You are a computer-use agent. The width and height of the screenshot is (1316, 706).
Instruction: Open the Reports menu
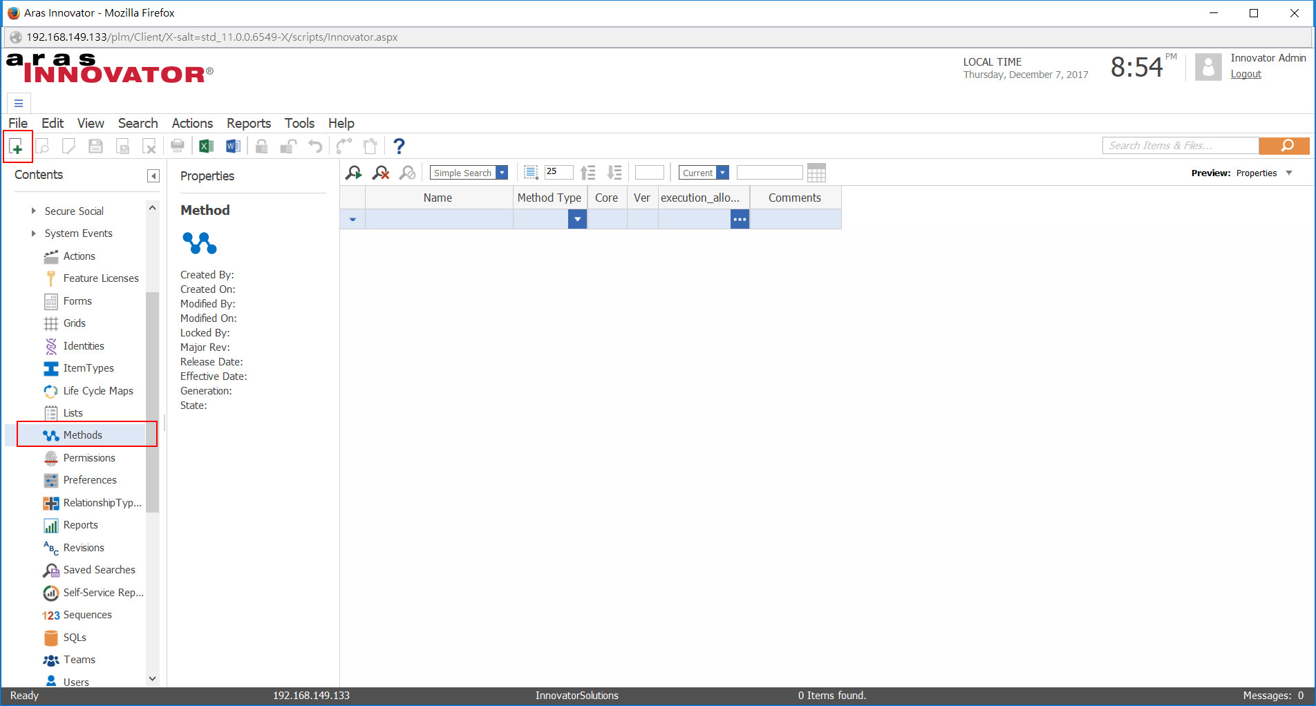[x=249, y=123]
